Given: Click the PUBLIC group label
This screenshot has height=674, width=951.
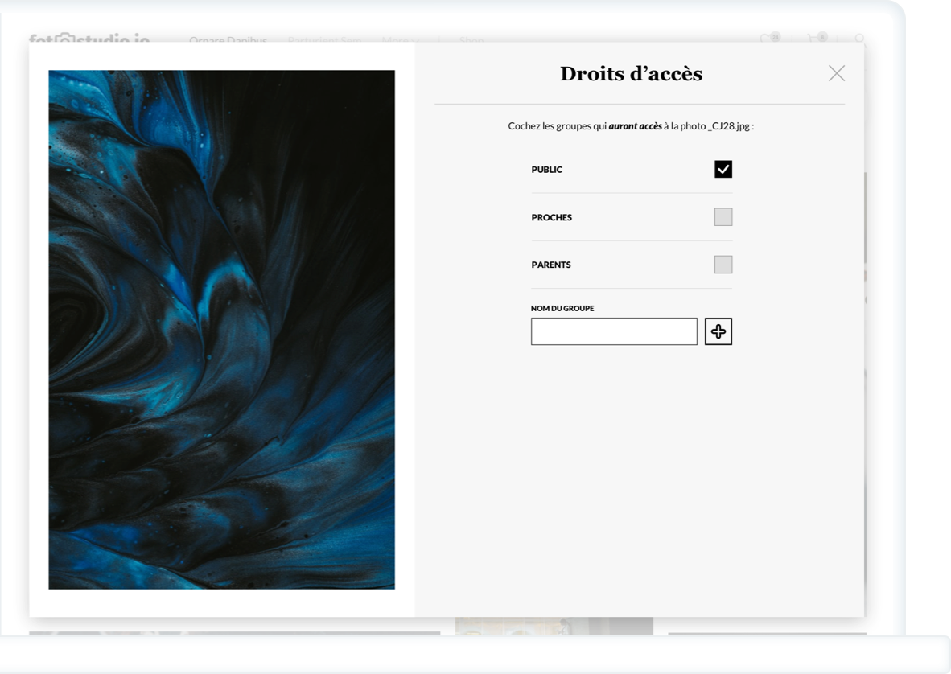Looking at the screenshot, I should 547,170.
